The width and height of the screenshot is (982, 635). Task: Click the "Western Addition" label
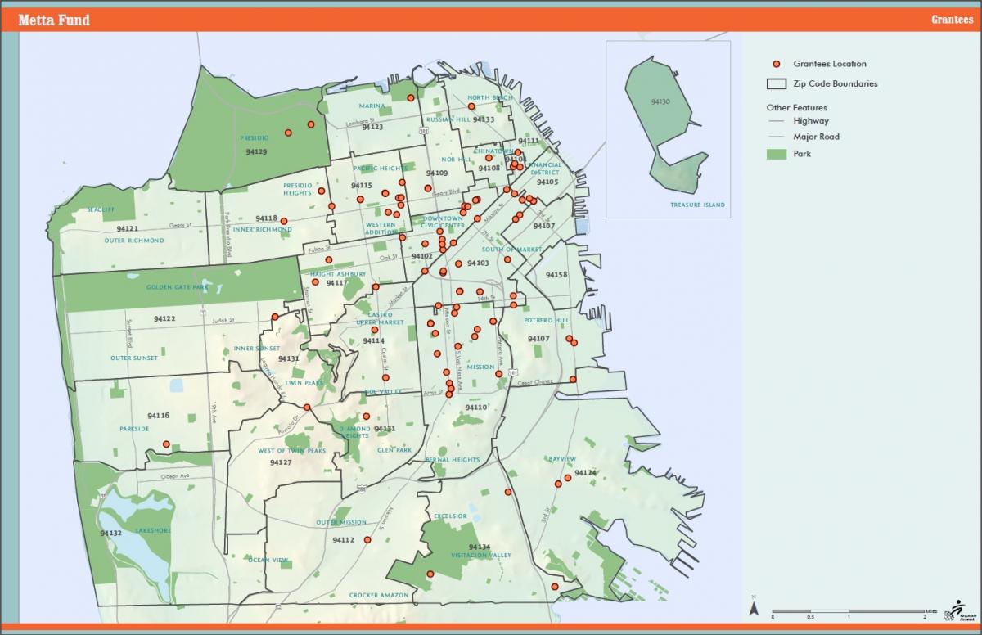[381, 228]
